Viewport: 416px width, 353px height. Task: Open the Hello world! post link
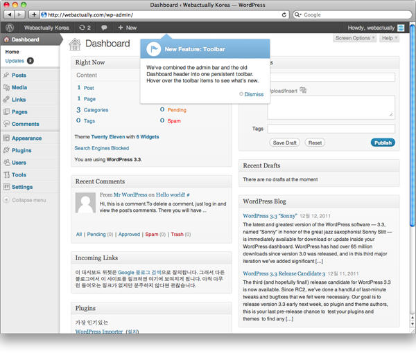point(171,194)
